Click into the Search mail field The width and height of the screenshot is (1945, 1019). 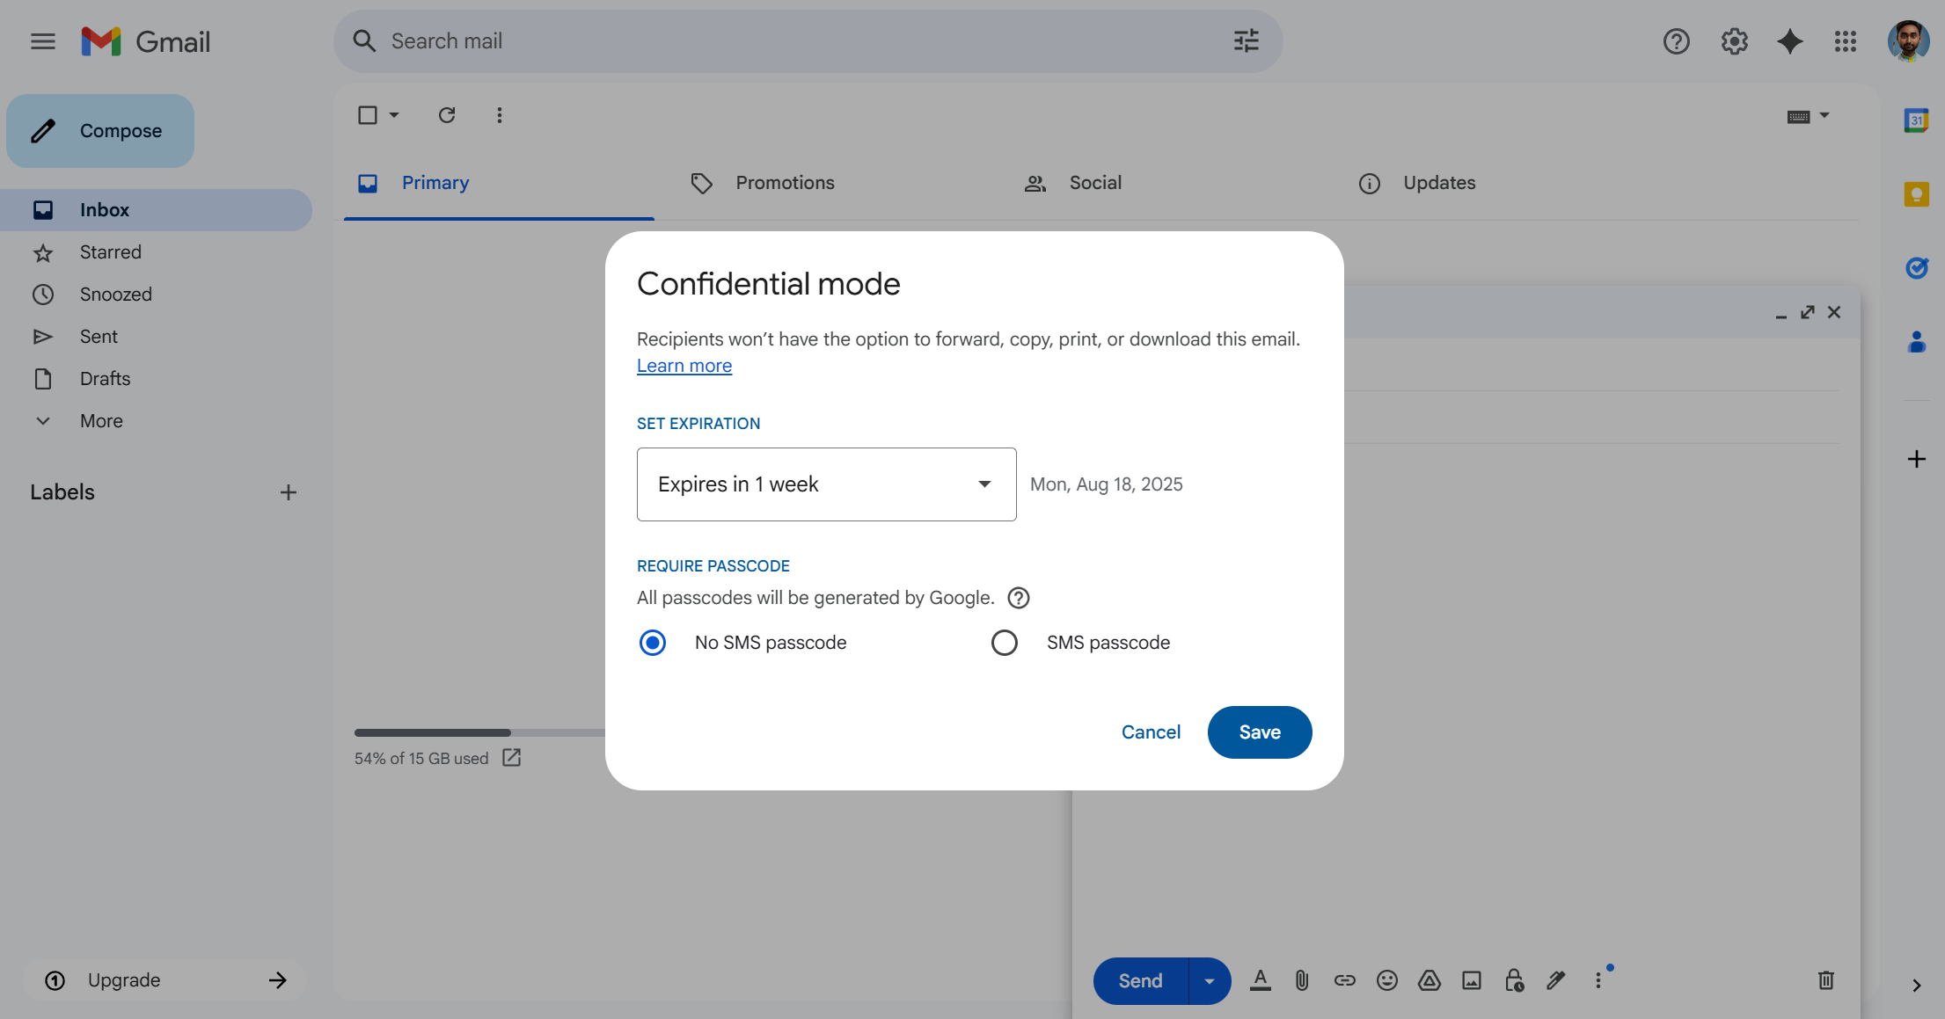point(792,41)
